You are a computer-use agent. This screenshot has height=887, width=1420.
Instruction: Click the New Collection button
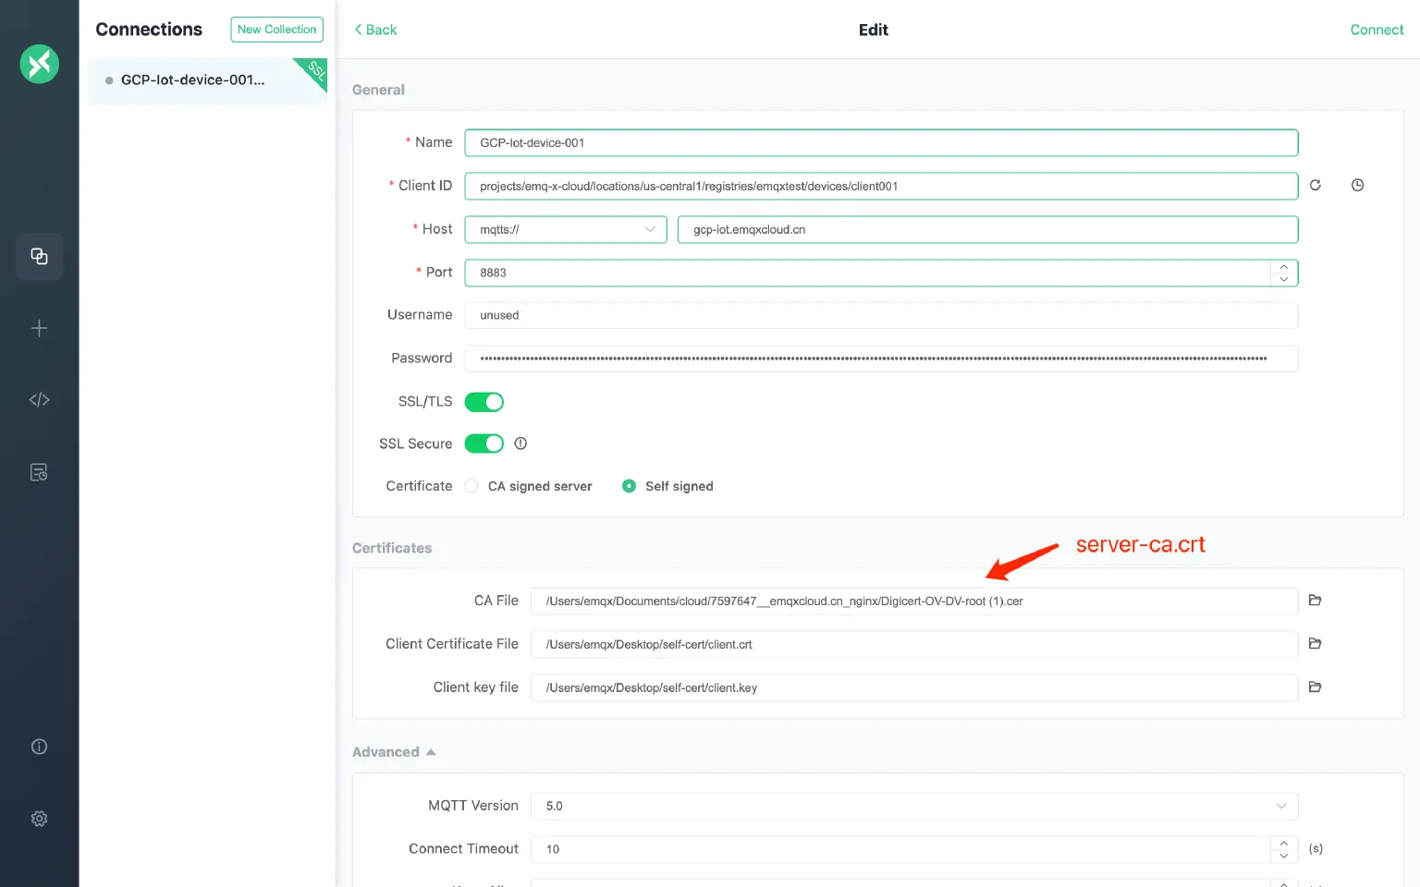point(276,30)
